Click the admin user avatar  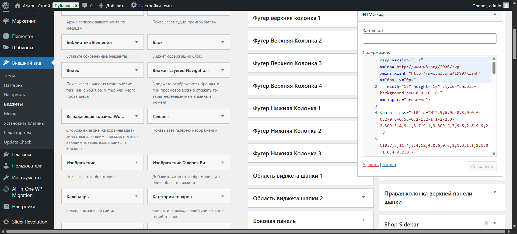506,6
